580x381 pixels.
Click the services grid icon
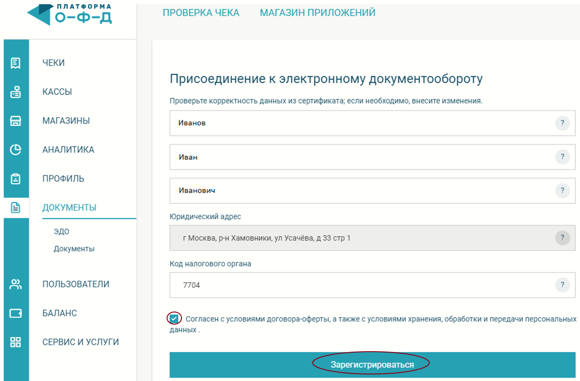[16, 342]
